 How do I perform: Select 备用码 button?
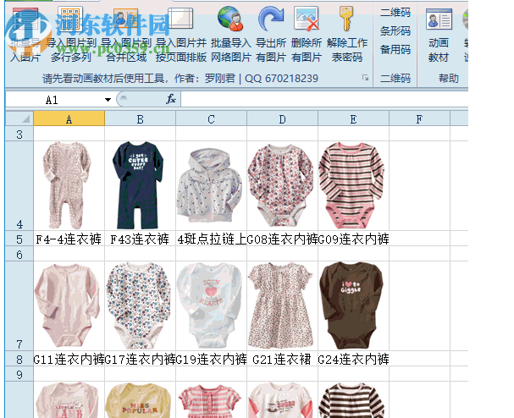[395, 49]
